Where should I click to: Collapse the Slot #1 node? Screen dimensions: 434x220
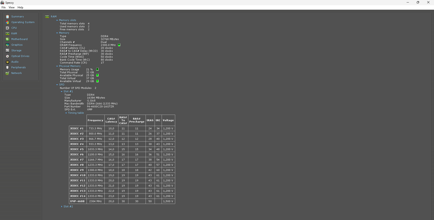62,92
